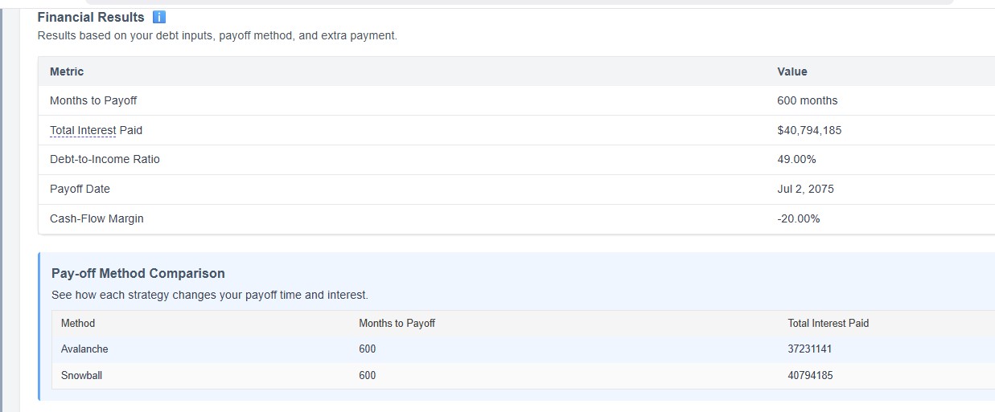995x412 pixels.
Task: Click the Value column header
Action: [x=792, y=71]
